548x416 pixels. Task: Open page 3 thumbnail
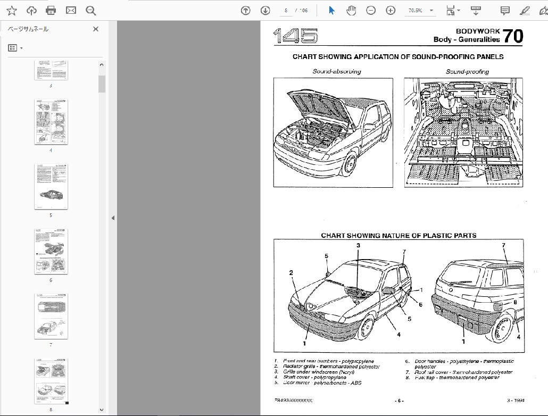click(x=51, y=70)
